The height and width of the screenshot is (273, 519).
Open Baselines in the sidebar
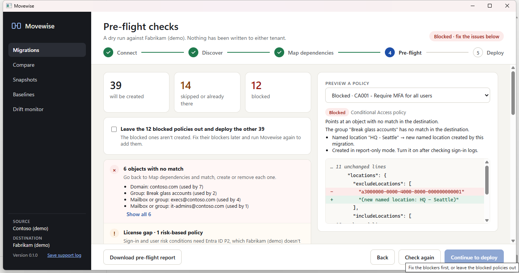pyautogui.click(x=47, y=94)
